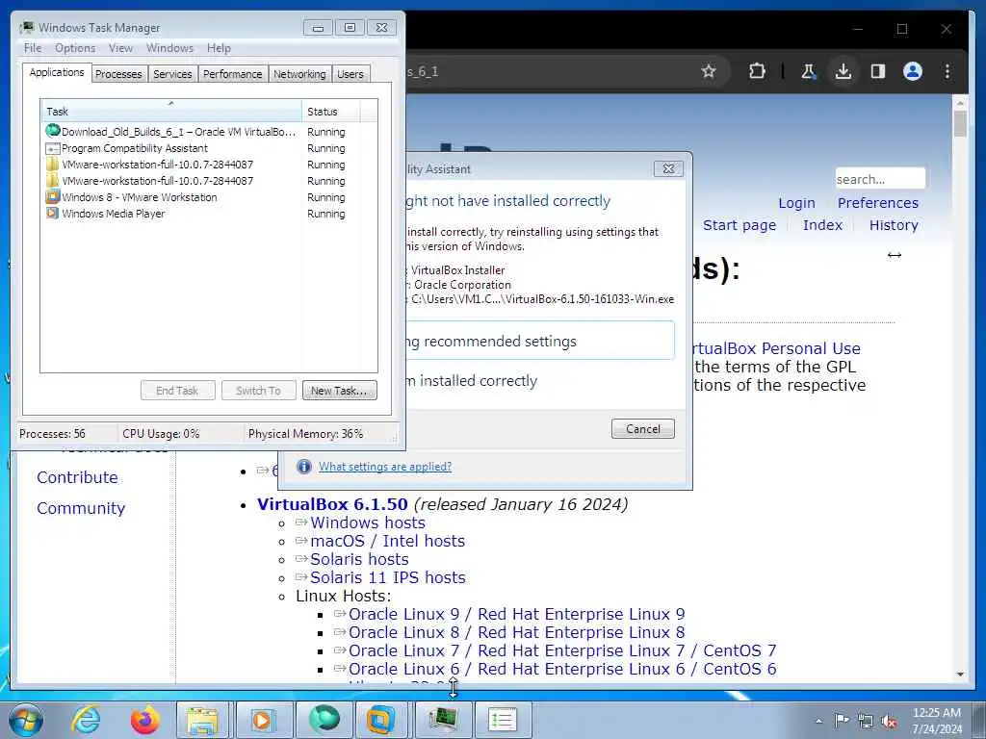Viewport: 986px width, 739px height.
Task: Open the Contribute sidebar link
Action: click(x=77, y=477)
